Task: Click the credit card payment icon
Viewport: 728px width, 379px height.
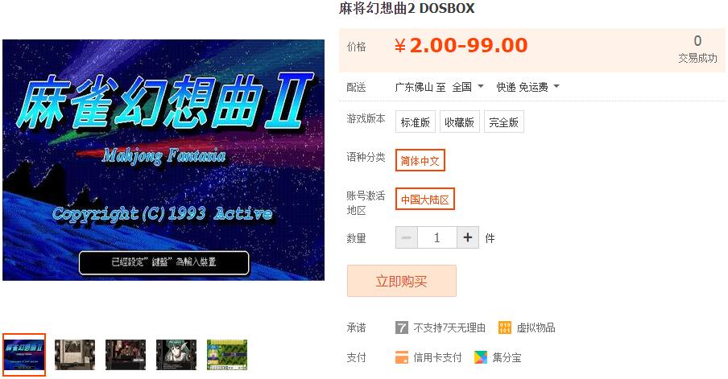Action: 402,357
